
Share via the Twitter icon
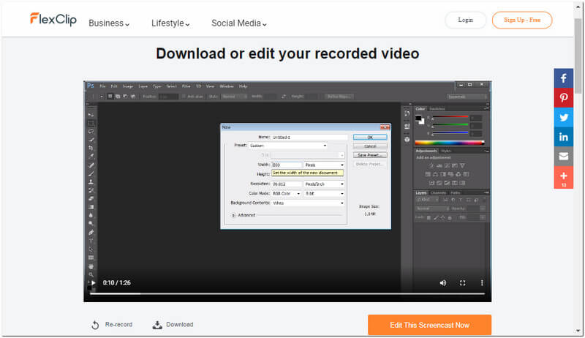coord(563,117)
